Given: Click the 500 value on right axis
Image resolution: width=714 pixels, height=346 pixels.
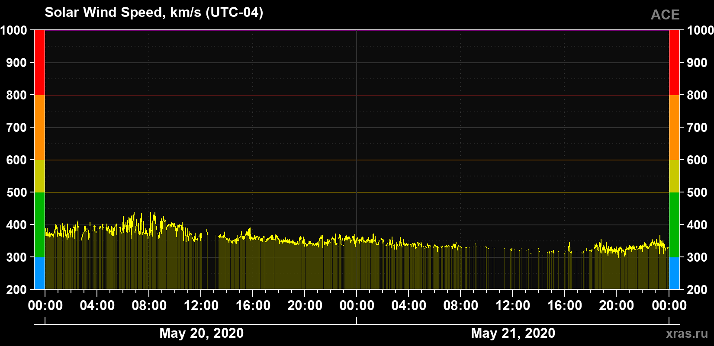Looking at the screenshot, I should [697, 192].
